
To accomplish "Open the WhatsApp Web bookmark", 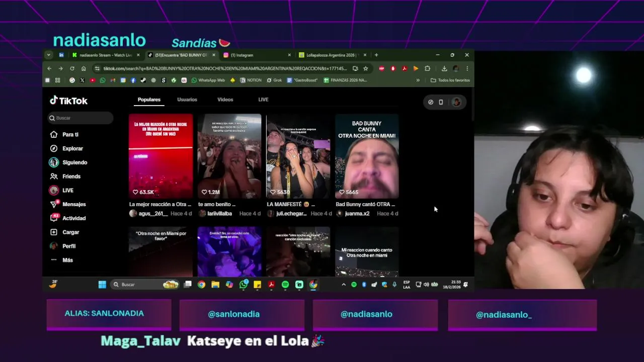I will 208,80.
